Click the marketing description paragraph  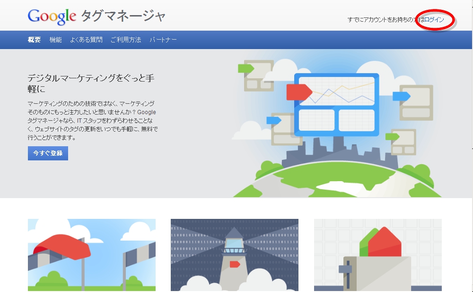93,121
